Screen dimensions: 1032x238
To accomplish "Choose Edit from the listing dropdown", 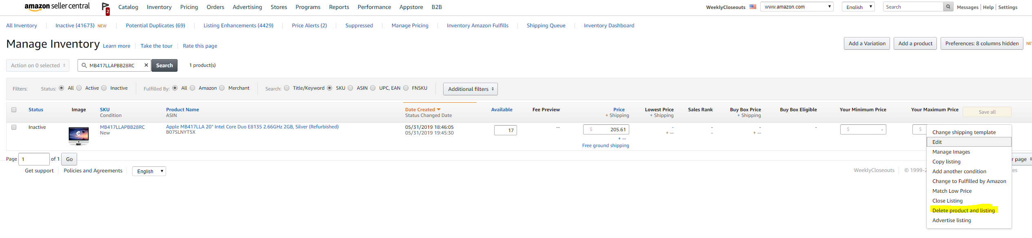I will (x=969, y=142).
